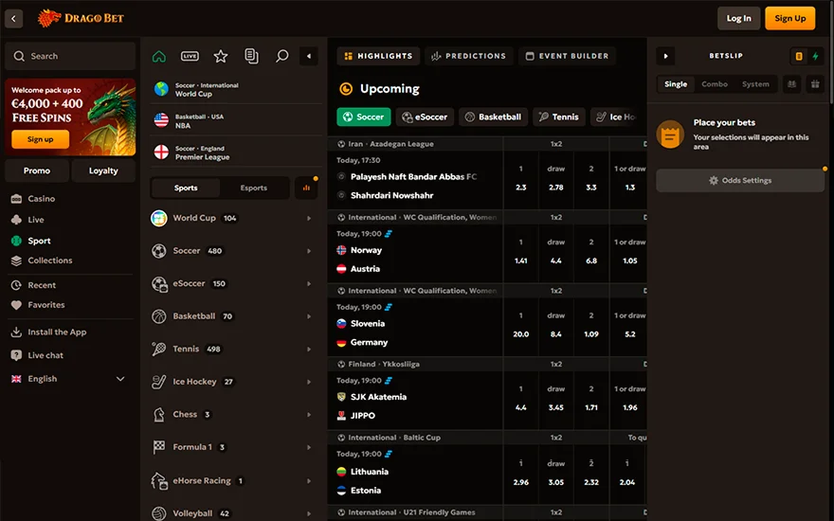Image resolution: width=834 pixels, height=521 pixels.
Task: Open favorites star icon in sportsbook toolbar
Action: 221,56
